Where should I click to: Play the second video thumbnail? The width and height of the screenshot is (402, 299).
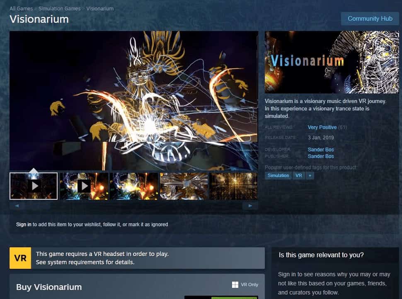point(84,186)
